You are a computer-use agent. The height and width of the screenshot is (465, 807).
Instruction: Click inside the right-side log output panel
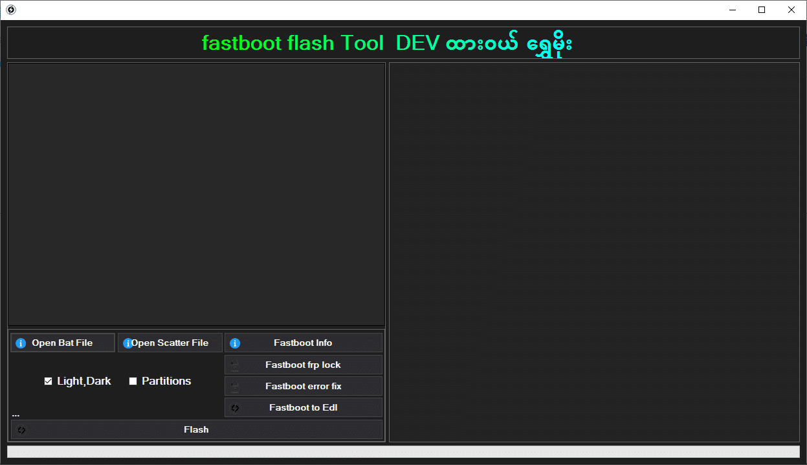[x=594, y=253]
